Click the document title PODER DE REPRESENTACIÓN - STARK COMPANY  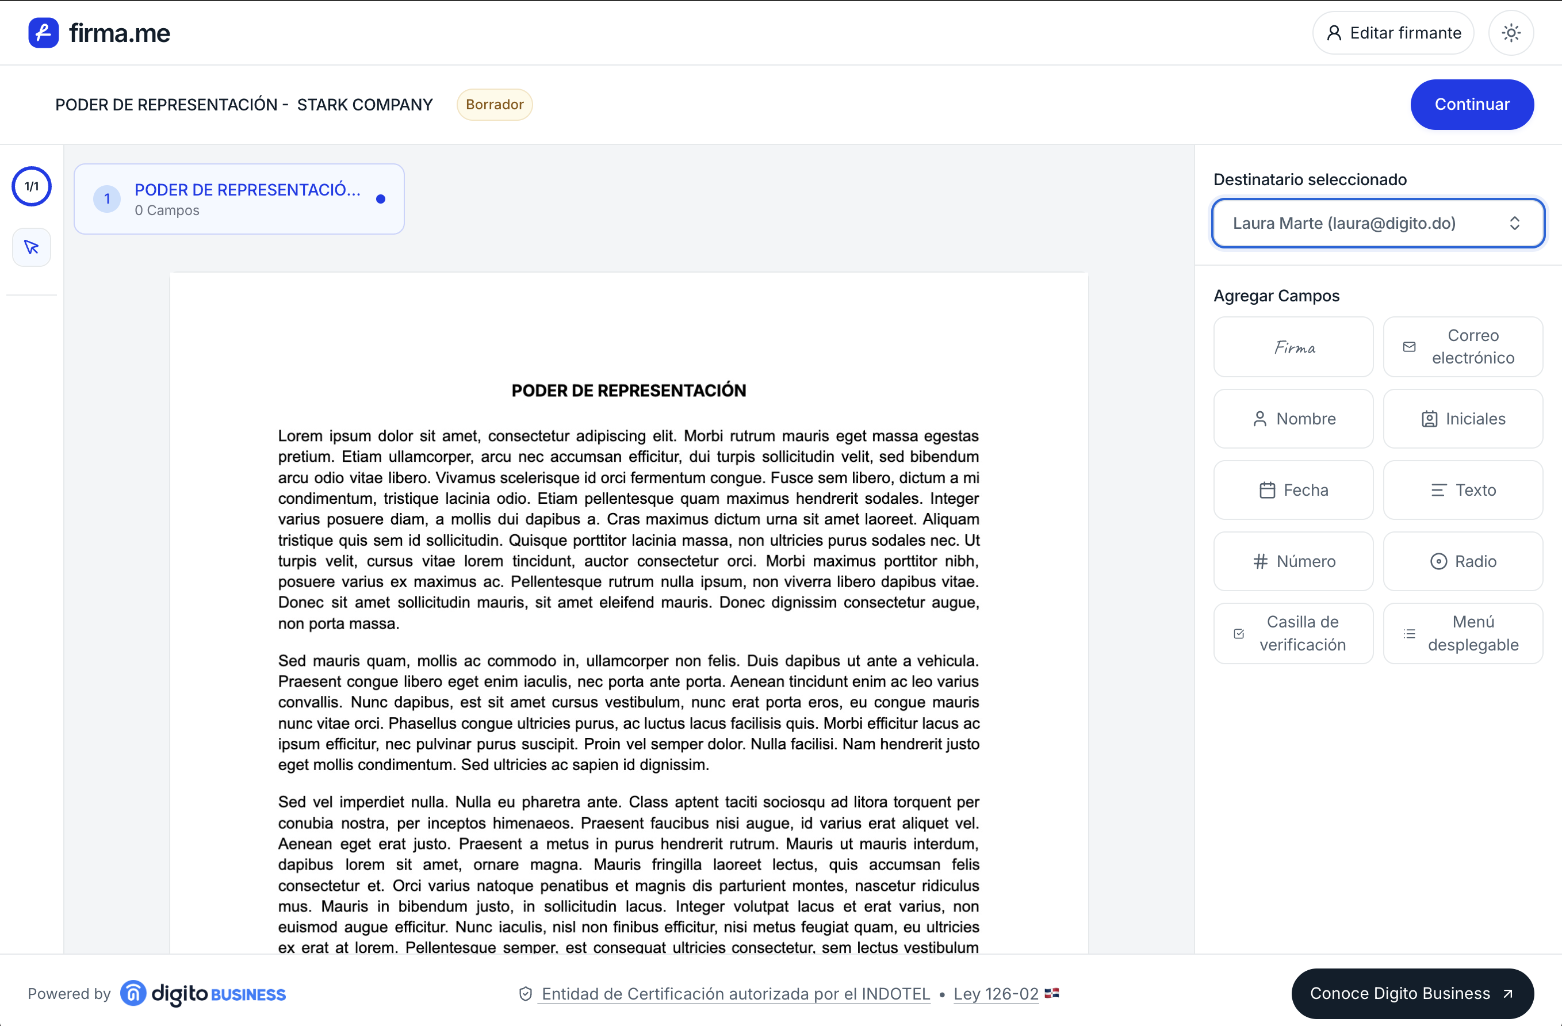click(x=243, y=104)
